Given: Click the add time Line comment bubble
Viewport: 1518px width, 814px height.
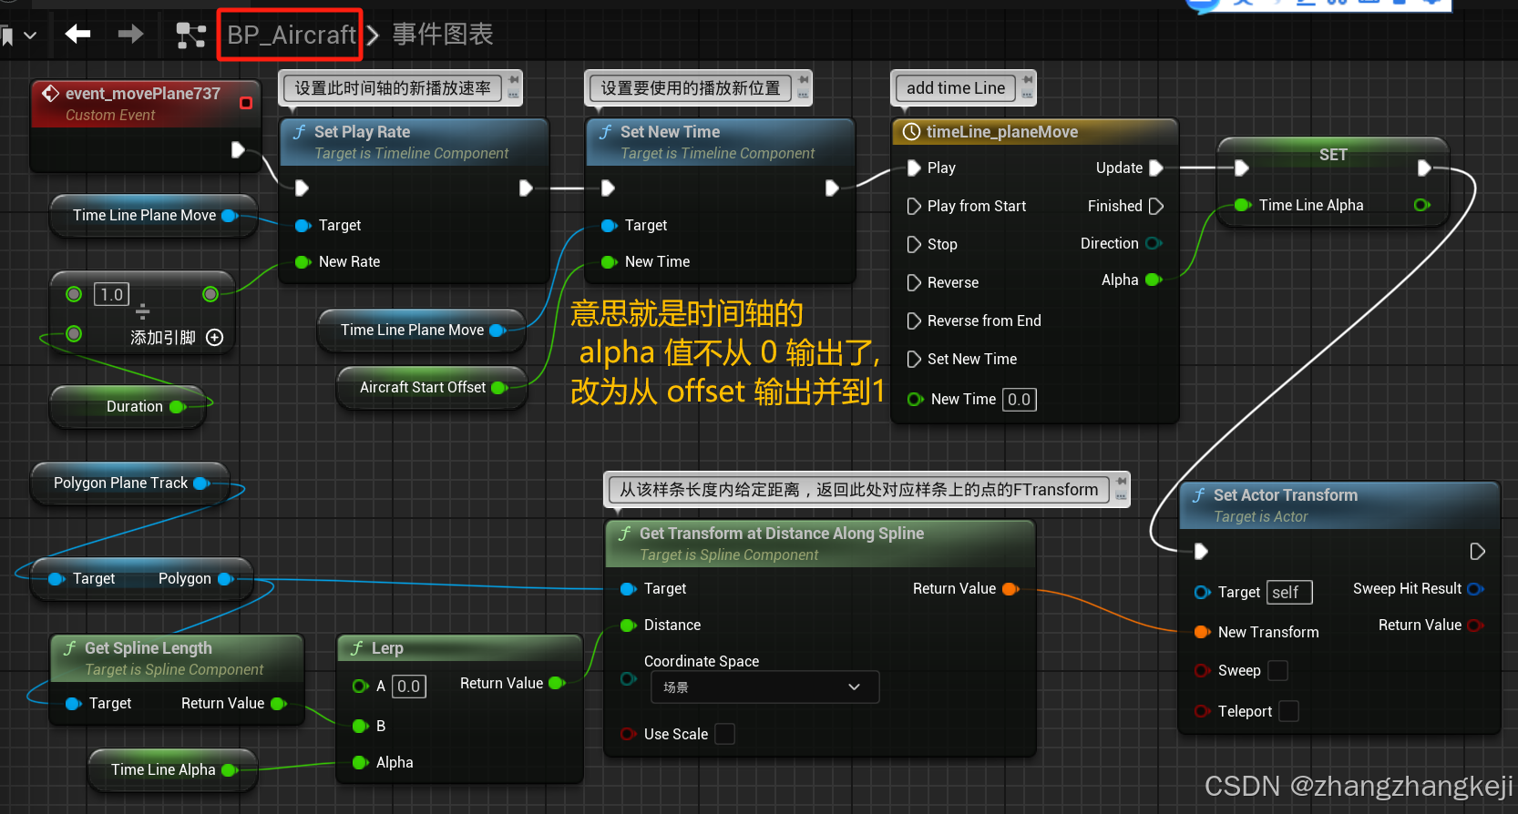Looking at the screenshot, I should pos(956,87).
